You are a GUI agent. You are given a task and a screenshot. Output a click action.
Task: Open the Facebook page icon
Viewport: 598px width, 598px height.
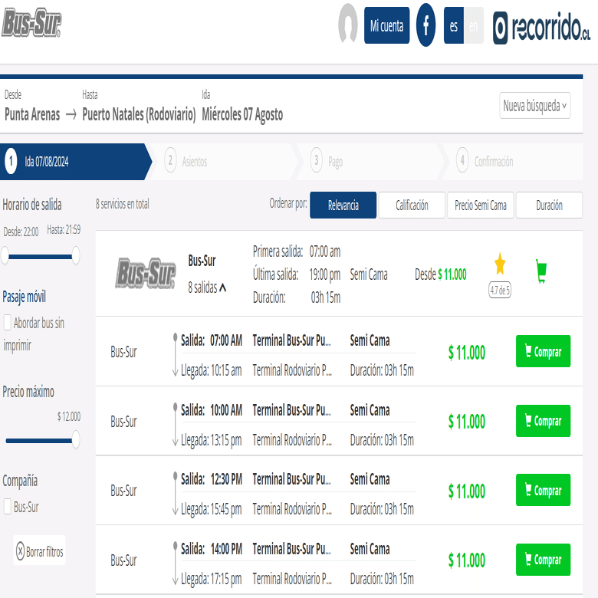[426, 25]
